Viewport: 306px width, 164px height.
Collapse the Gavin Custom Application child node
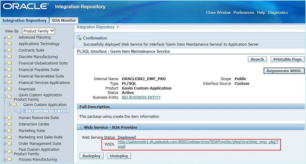point(9,105)
